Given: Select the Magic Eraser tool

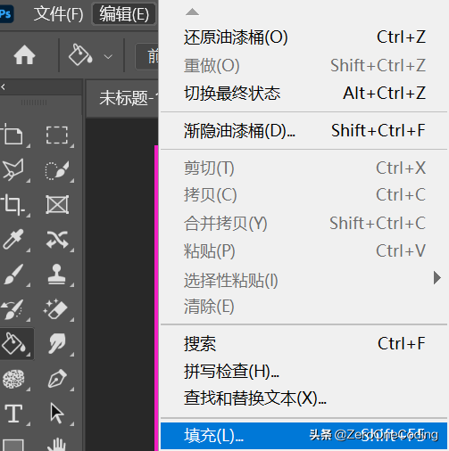Looking at the screenshot, I should click(x=55, y=309).
